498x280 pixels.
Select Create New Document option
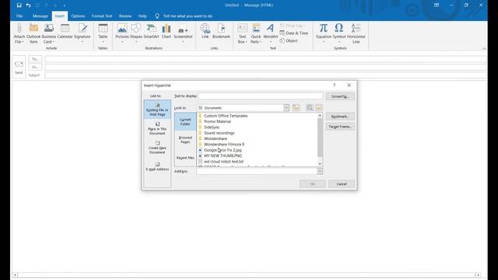[157, 147]
